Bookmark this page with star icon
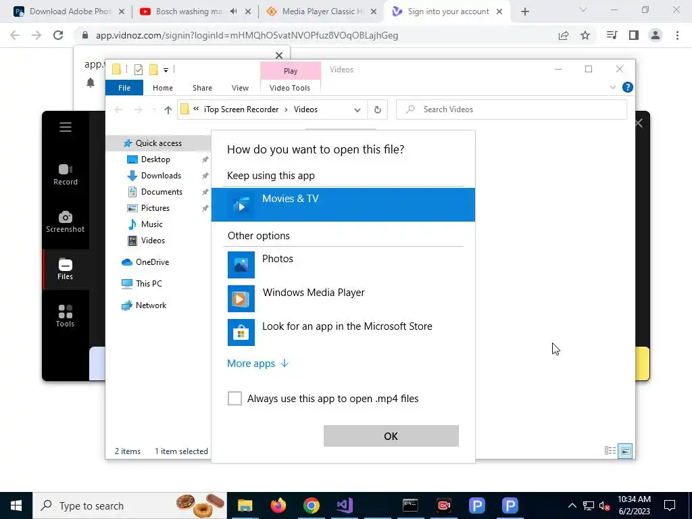Screen dimensions: 692x519 [x=585, y=35]
